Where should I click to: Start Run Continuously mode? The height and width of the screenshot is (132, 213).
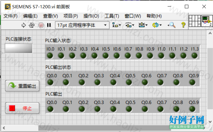(x=31, y=25)
